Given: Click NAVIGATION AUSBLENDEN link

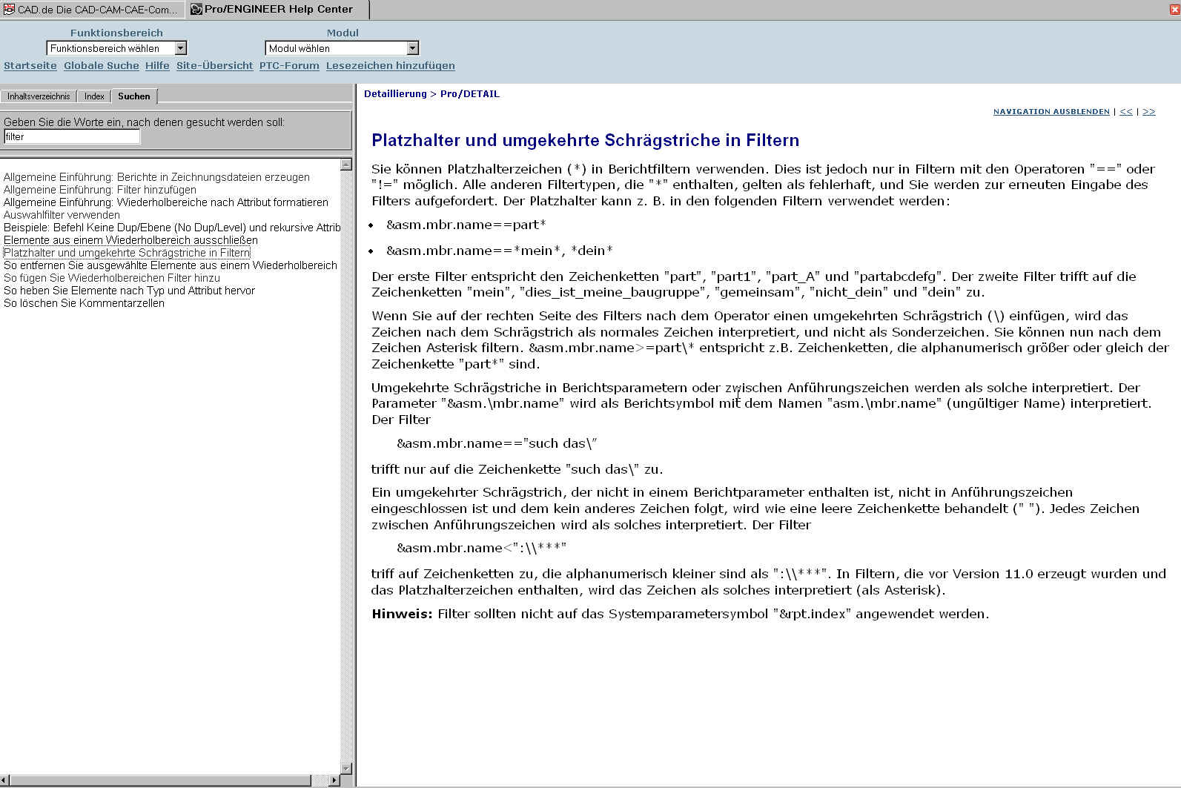Looking at the screenshot, I should click(x=1051, y=112).
